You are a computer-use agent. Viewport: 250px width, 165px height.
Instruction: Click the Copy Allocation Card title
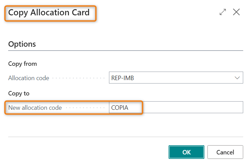pos(49,13)
